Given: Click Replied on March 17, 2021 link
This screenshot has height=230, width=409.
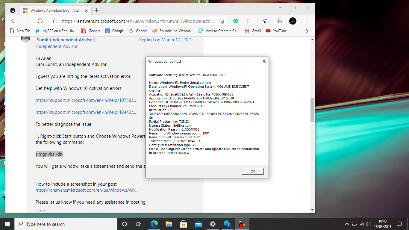Looking at the screenshot, I should coord(166,40).
